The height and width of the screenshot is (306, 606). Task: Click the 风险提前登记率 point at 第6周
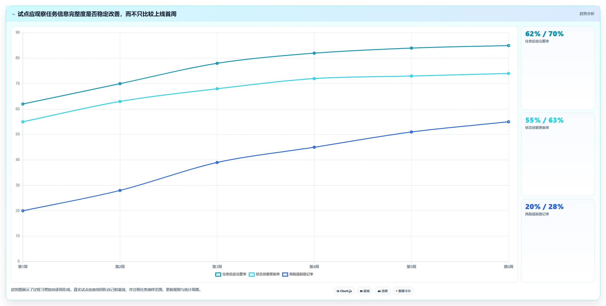(508, 122)
